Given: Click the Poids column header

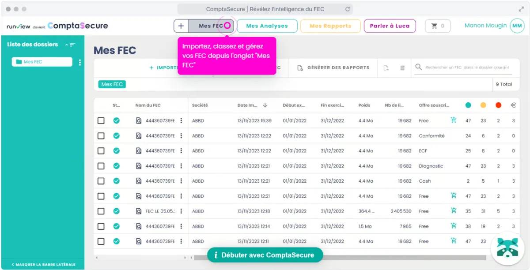Looking at the screenshot, I should [x=364, y=105].
